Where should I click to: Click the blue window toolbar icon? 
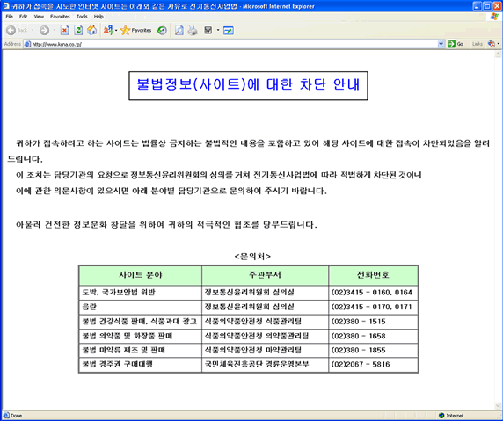point(228,31)
